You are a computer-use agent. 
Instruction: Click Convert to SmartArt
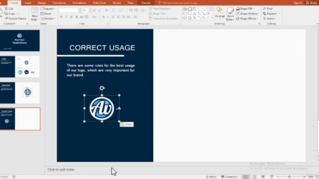(x=164, y=18)
